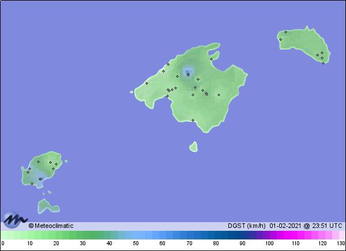The width and height of the screenshot is (346, 251).
Task: Click the station marker inside Mallorca's blue hotspot
Action: [x=187, y=73]
